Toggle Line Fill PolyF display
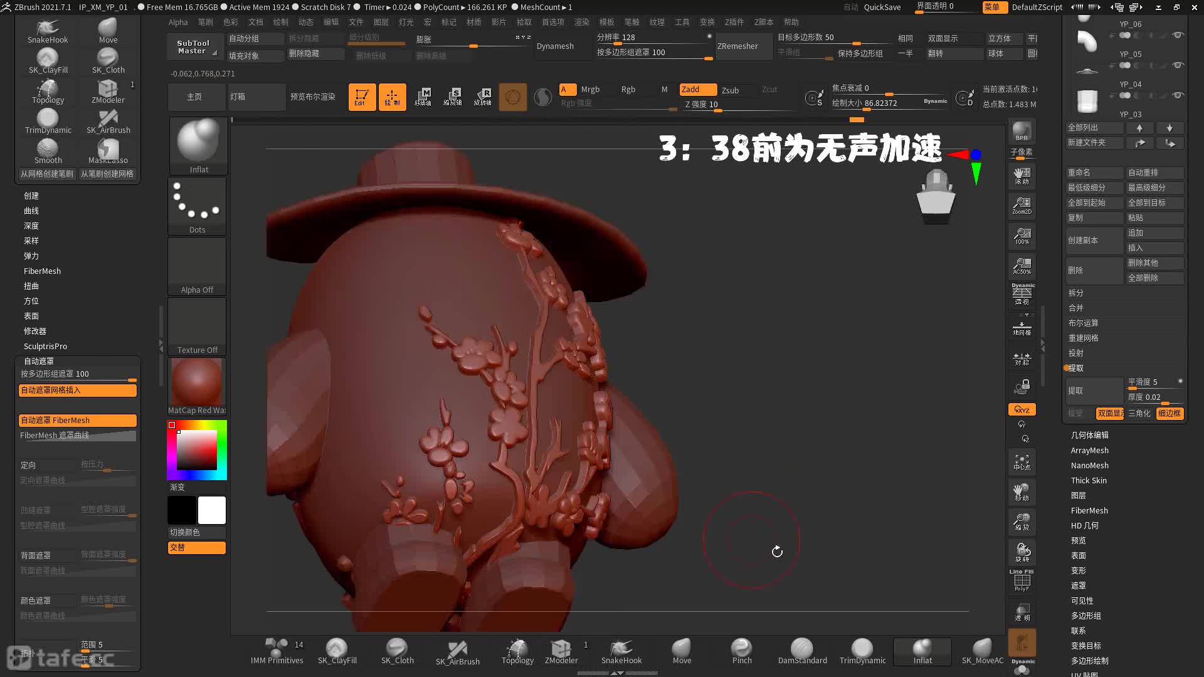 (x=1022, y=580)
